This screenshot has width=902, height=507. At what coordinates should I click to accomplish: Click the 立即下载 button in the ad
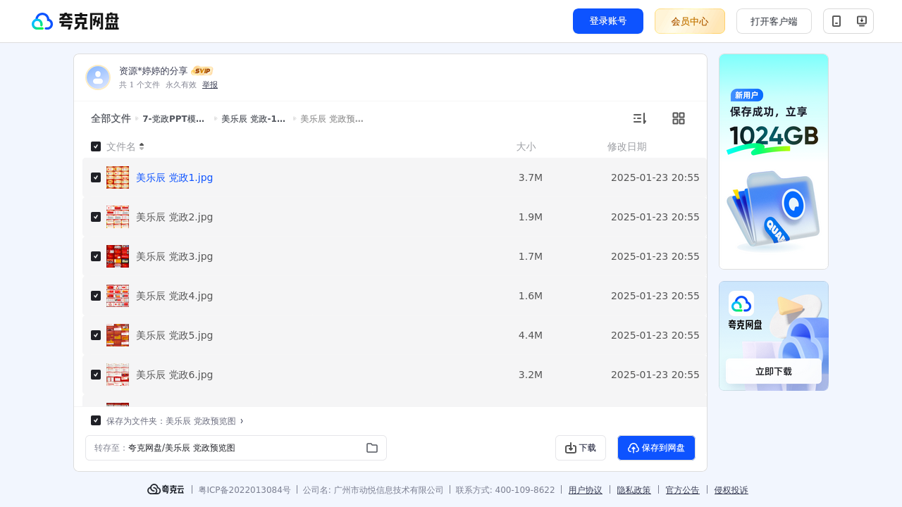tap(774, 371)
